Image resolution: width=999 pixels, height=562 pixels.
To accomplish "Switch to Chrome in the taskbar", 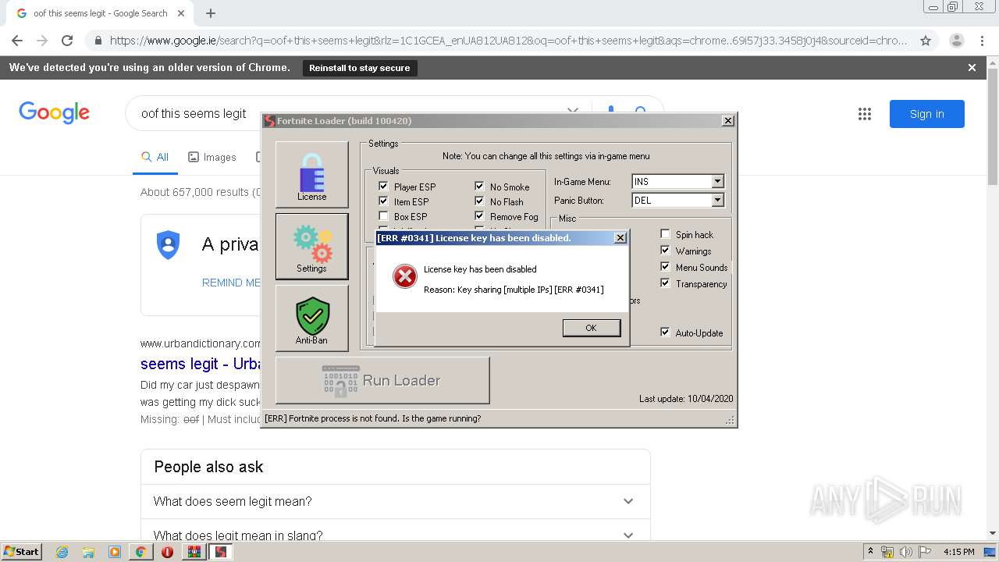I will 140,552.
